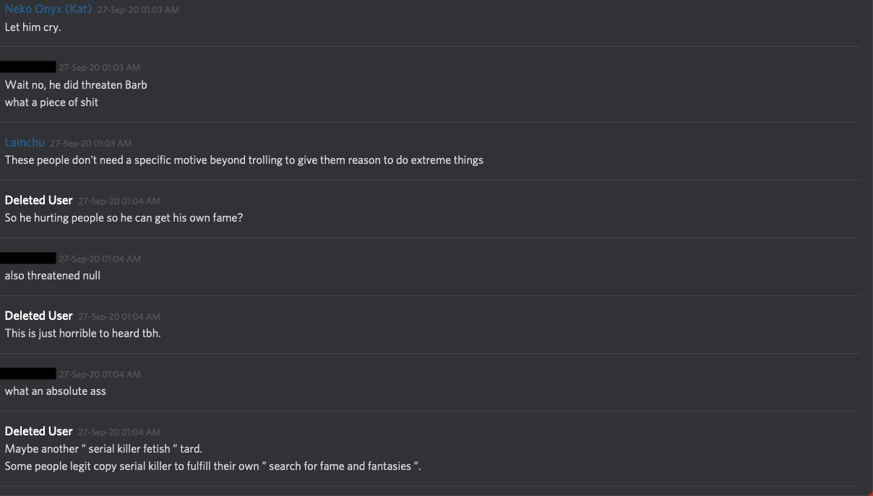This screenshot has height=496, width=873.
Task: Click redacted username above "also threatened null"
Action: tap(28, 258)
